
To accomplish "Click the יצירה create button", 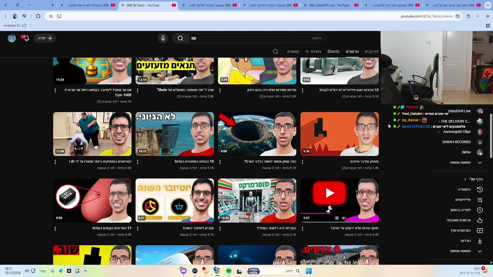I will click(45, 38).
